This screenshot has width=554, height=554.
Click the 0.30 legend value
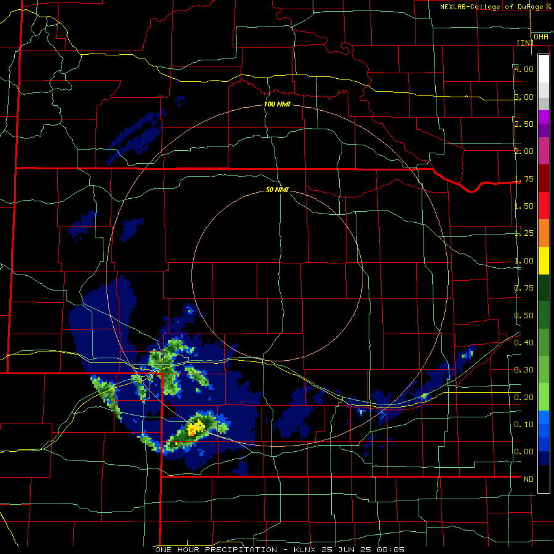click(524, 370)
